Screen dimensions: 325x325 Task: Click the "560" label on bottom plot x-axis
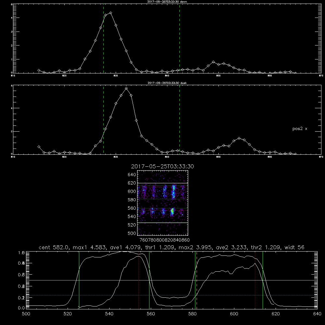point(151,314)
